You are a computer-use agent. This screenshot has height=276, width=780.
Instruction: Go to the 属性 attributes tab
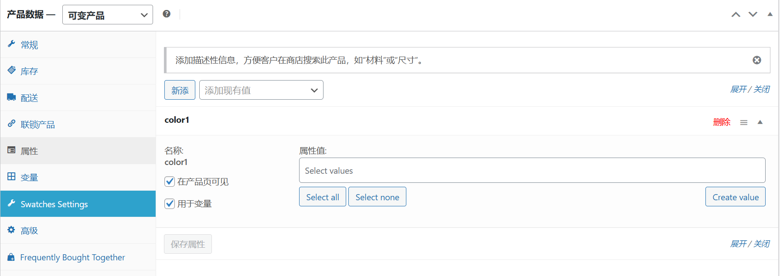pos(30,150)
